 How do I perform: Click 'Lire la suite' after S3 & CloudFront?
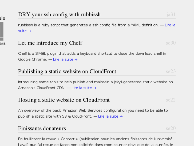click(110, 116)
